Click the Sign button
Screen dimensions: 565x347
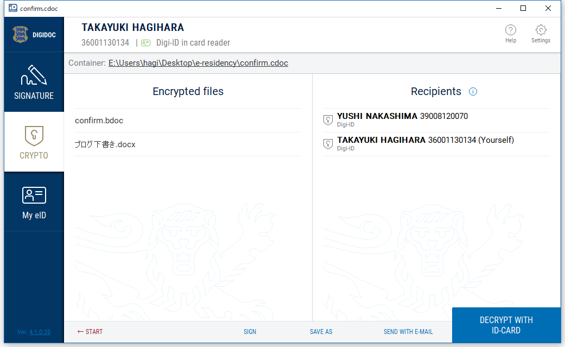tap(250, 331)
